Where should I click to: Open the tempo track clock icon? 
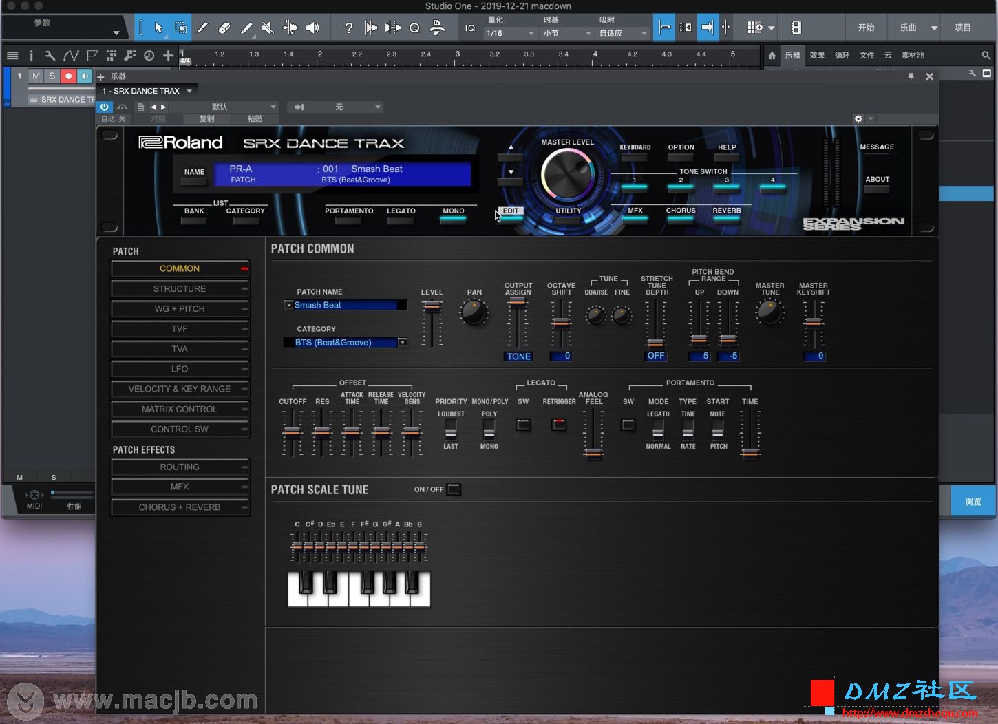149,56
